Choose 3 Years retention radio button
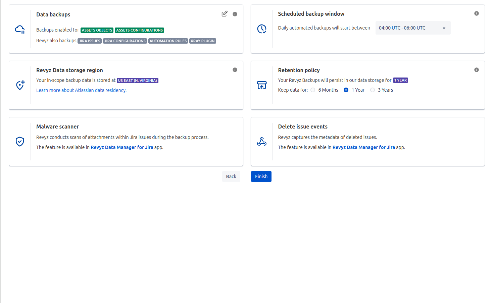The height and width of the screenshot is (303, 492). [x=373, y=90]
